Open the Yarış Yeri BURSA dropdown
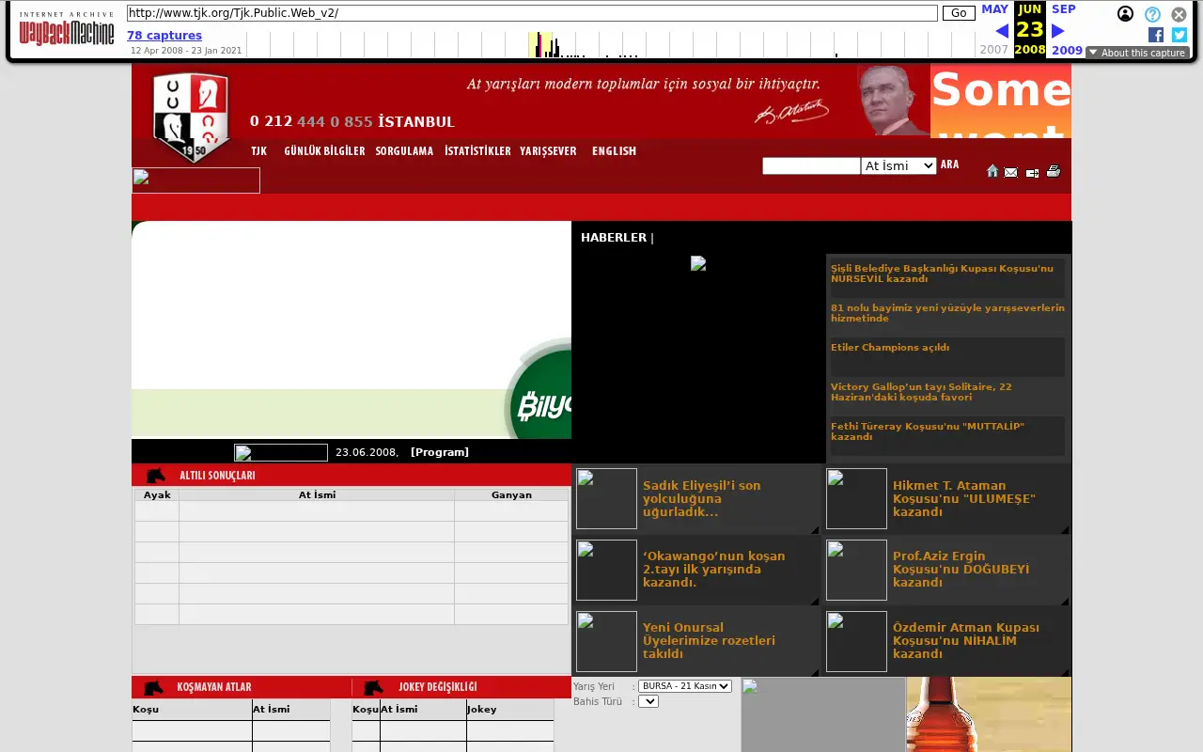This screenshot has width=1203, height=752. click(684, 686)
